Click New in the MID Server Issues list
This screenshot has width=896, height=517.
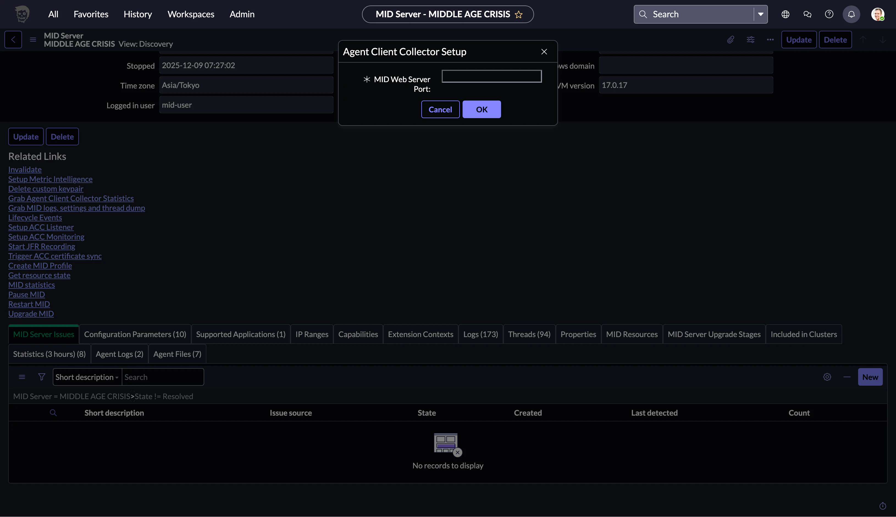pyautogui.click(x=870, y=377)
